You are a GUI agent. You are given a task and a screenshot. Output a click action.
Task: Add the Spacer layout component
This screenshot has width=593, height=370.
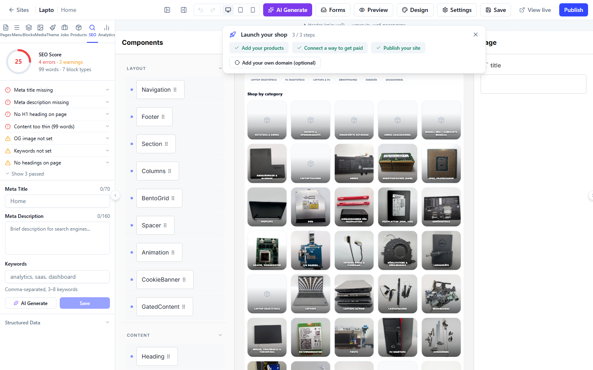tap(155, 225)
